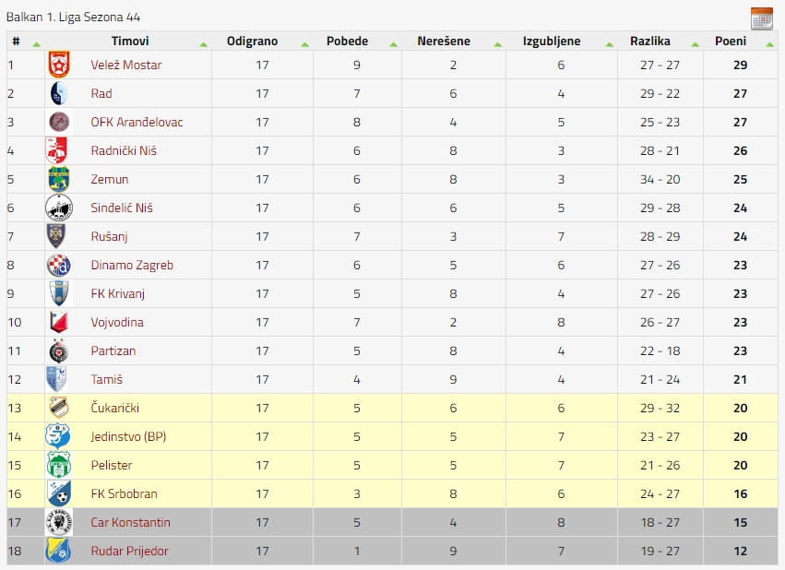This screenshot has width=785, height=570.
Task: Click the Dinamo Zagreb club crest
Action: [x=59, y=266]
